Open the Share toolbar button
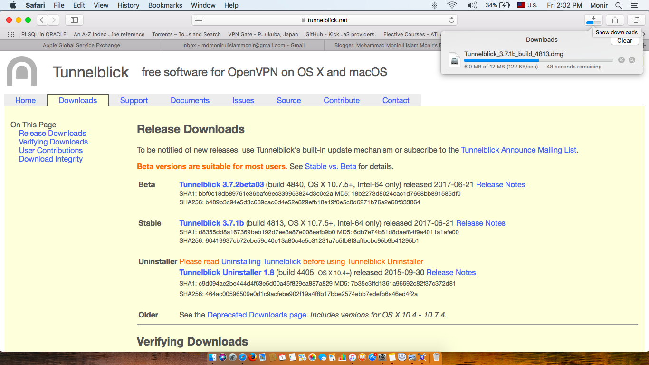The height and width of the screenshot is (365, 649). pyautogui.click(x=615, y=20)
